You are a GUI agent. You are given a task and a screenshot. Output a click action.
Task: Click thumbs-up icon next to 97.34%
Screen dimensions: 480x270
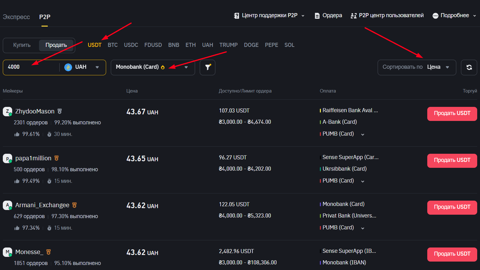[x=17, y=228]
